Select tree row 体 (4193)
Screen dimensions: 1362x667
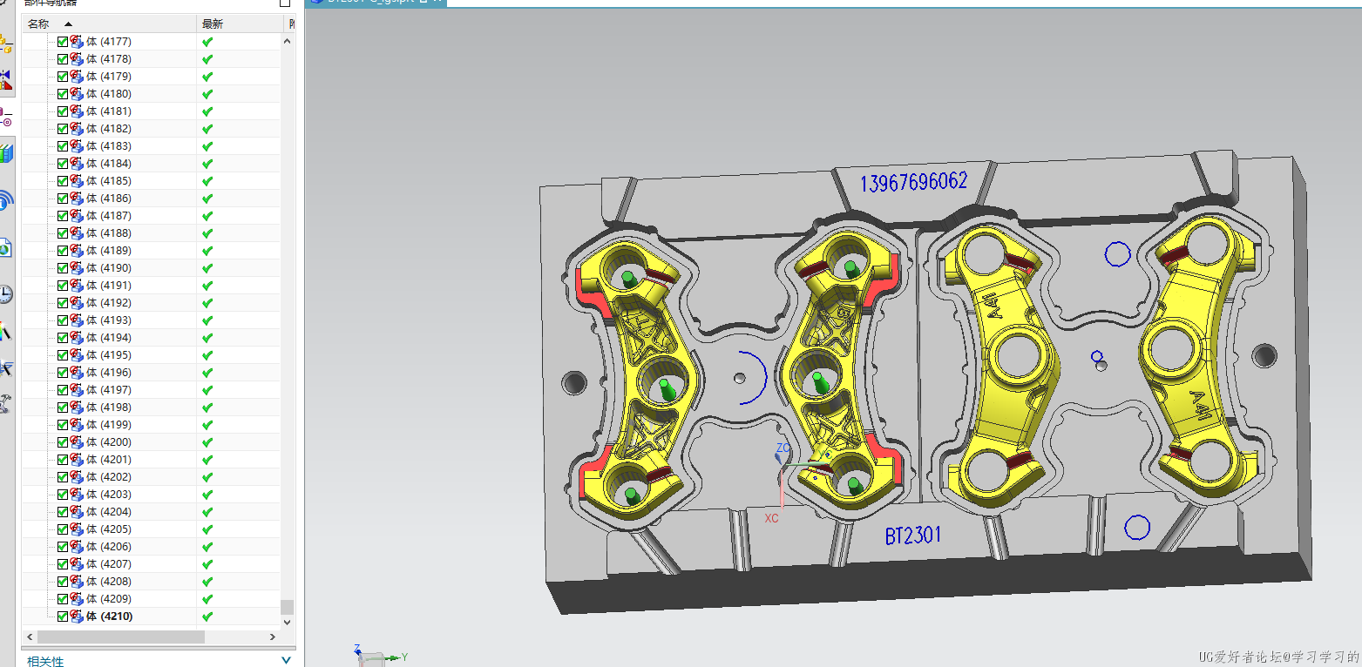point(152,320)
